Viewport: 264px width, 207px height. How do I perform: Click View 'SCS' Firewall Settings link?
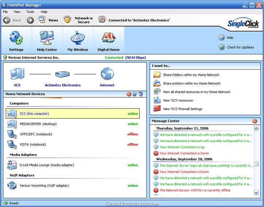pos(182,109)
